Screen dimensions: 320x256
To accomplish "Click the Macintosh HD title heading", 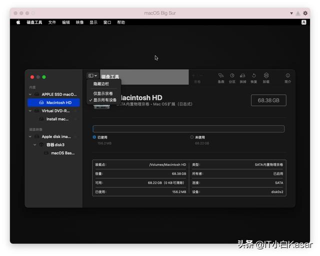I will point(141,98).
